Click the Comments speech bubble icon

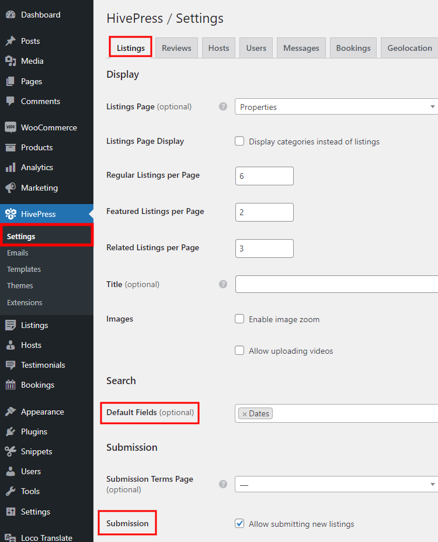coord(11,101)
